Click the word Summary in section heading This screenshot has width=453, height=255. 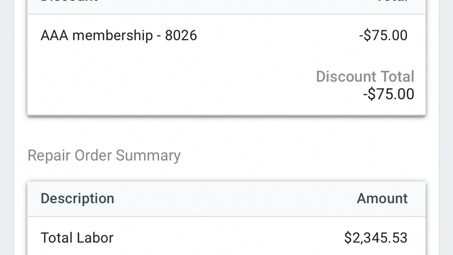pyautogui.click(x=148, y=156)
